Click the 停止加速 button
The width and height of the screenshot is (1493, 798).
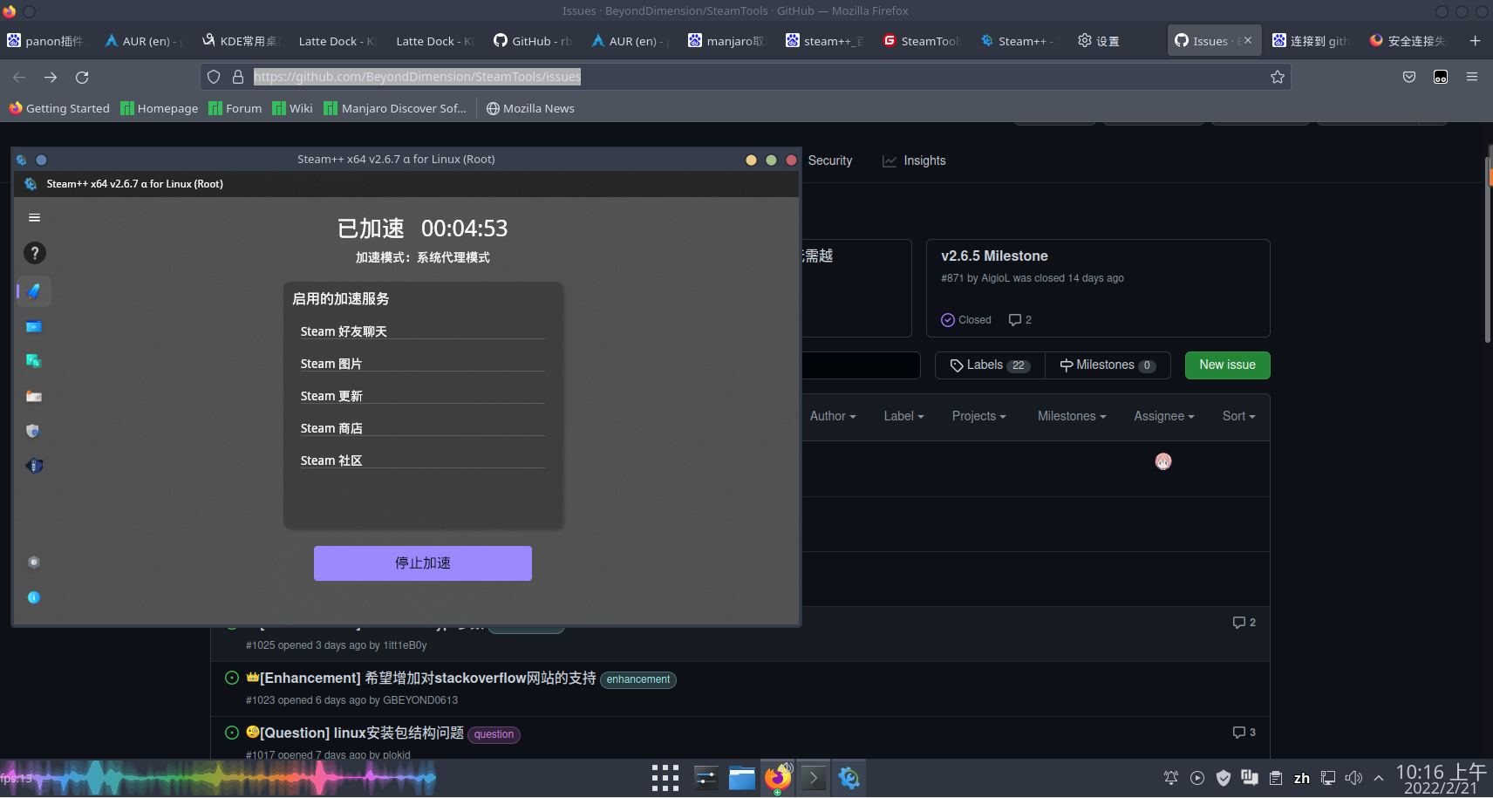423,563
